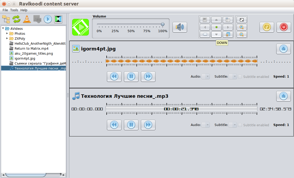The image size is (294, 178).
Task: Toggle Subtitle enabled for igorm4pt.jpg
Action: pyautogui.click(x=240, y=77)
